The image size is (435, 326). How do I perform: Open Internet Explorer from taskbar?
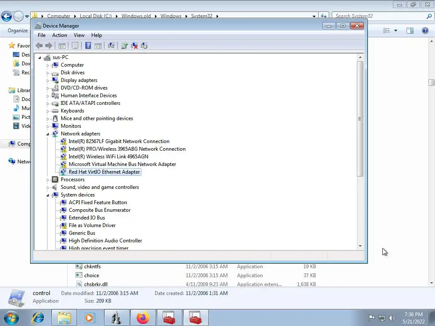38,318
